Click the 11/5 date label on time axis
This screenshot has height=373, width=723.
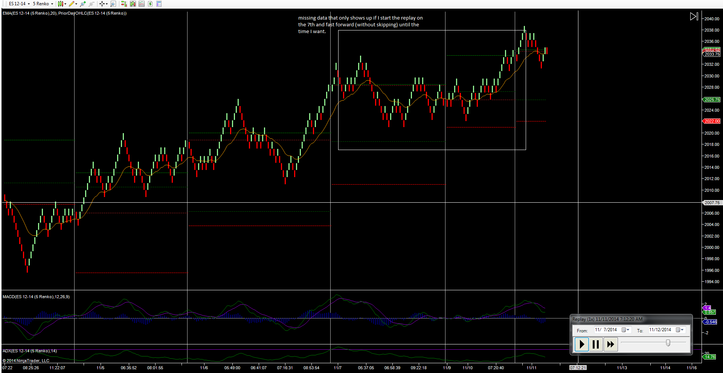(x=101, y=368)
